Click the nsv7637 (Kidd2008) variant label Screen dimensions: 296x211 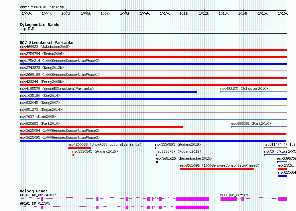click(38, 116)
